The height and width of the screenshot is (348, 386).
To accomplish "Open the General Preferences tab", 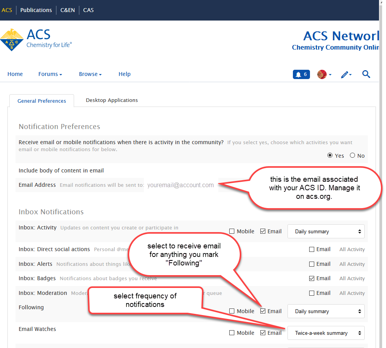I will coord(42,101).
